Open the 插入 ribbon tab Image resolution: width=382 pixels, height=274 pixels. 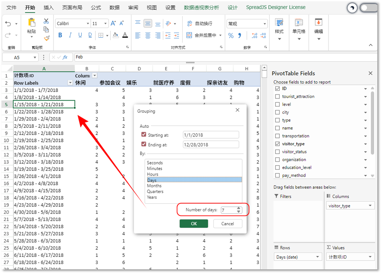pyautogui.click(x=49, y=8)
